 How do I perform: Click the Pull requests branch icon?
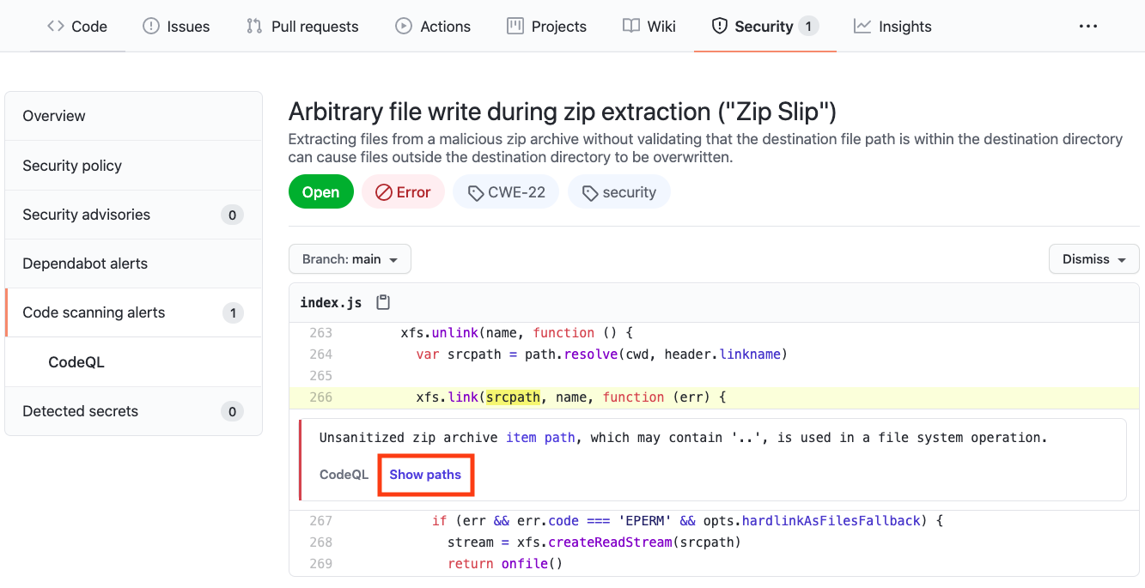pyautogui.click(x=254, y=27)
